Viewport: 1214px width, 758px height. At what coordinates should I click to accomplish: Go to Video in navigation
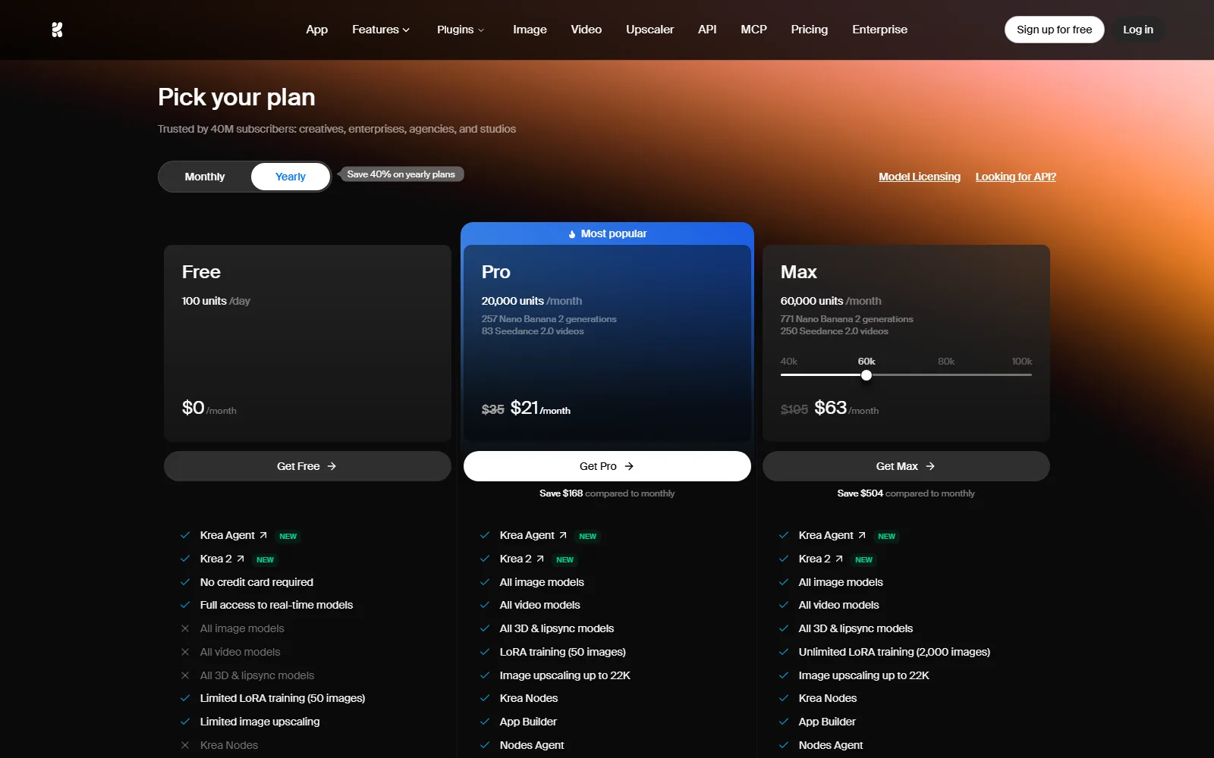pos(587,30)
